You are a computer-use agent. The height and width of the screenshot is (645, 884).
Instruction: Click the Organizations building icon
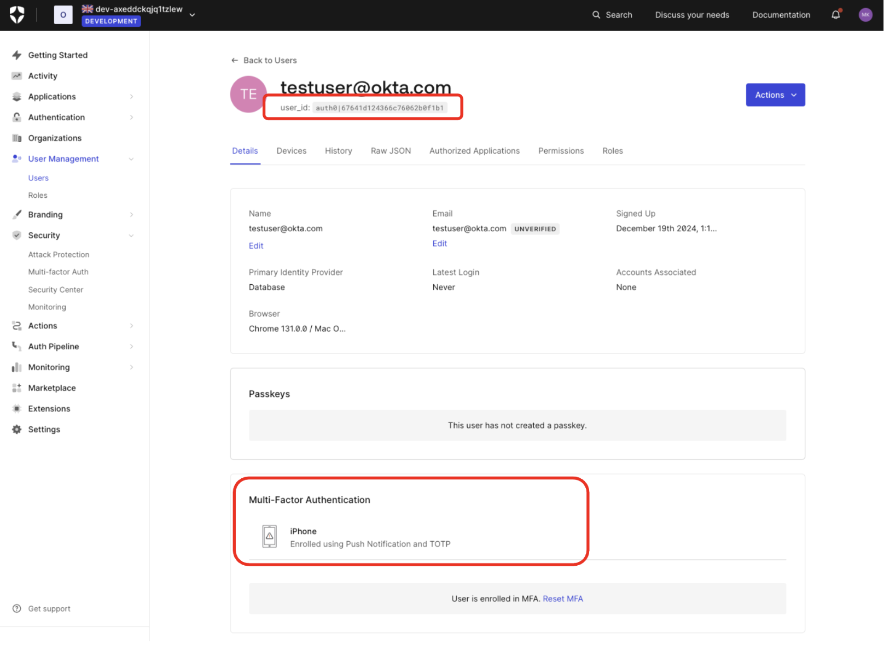[x=17, y=138]
